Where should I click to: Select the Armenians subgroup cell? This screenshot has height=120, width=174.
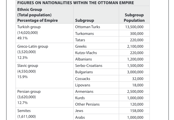click(96, 92)
